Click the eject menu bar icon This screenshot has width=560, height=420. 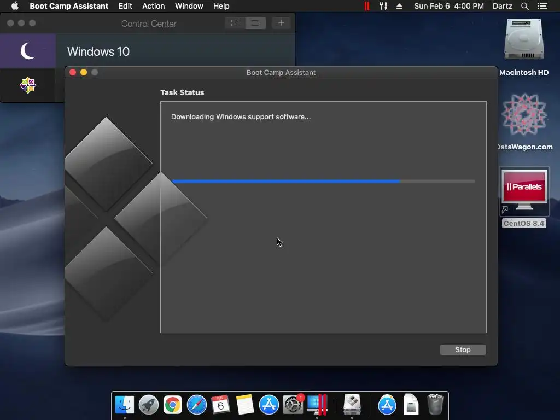[x=399, y=6]
